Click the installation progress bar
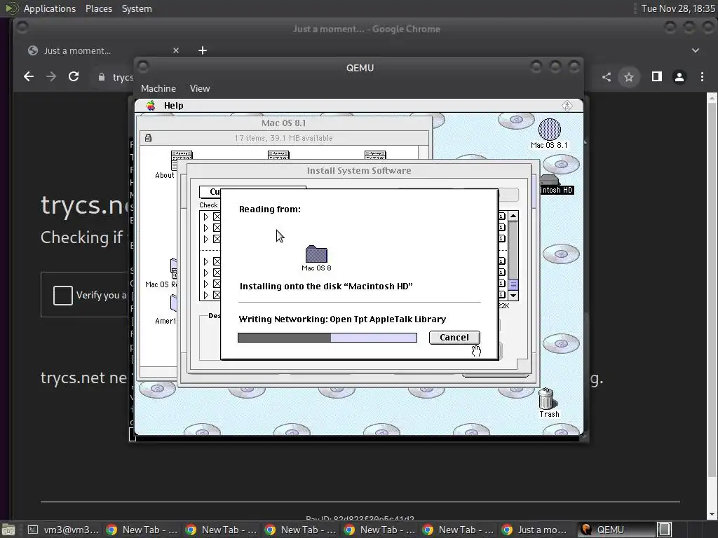This screenshot has width=718, height=538. tap(327, 338)
